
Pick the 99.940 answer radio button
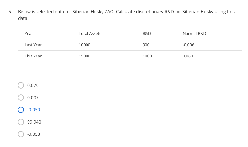coord(21,122)
